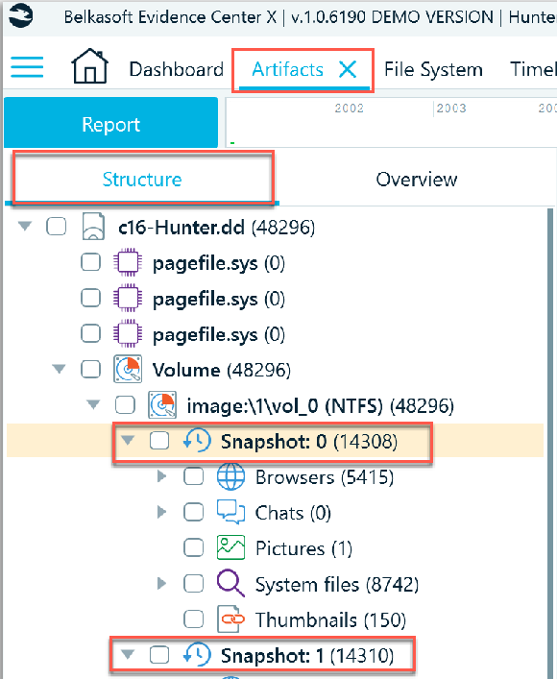
Task: Click the Snapshot: 0 clock icon
Action: (x=197, y=441)
